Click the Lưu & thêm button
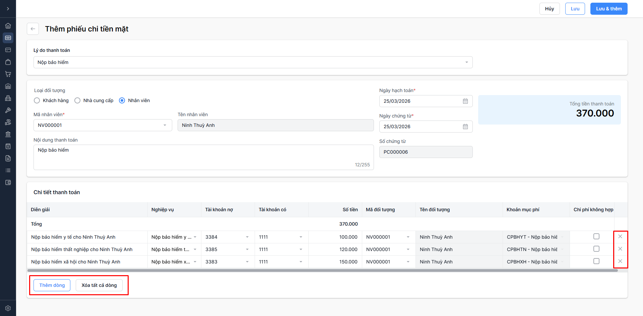Viewport: 643px width, 316px height. tap(608, 9)
